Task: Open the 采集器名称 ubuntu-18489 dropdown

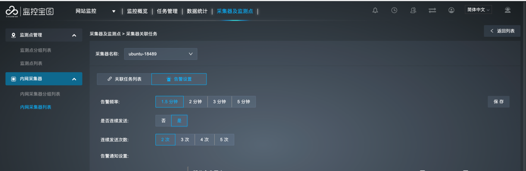Action: pos(160,54)
